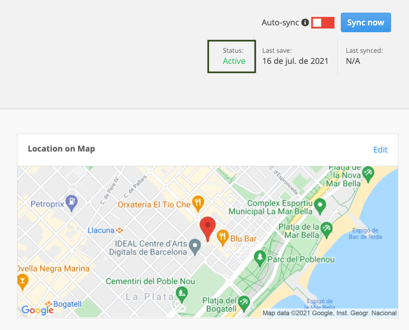The image size is (409, 330).
Task: Click the Llacuna metro station icon
Action: [119, 230]
